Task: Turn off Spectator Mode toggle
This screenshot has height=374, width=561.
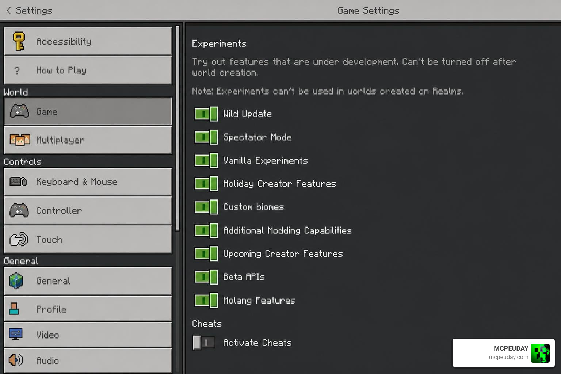Action: 206,137
